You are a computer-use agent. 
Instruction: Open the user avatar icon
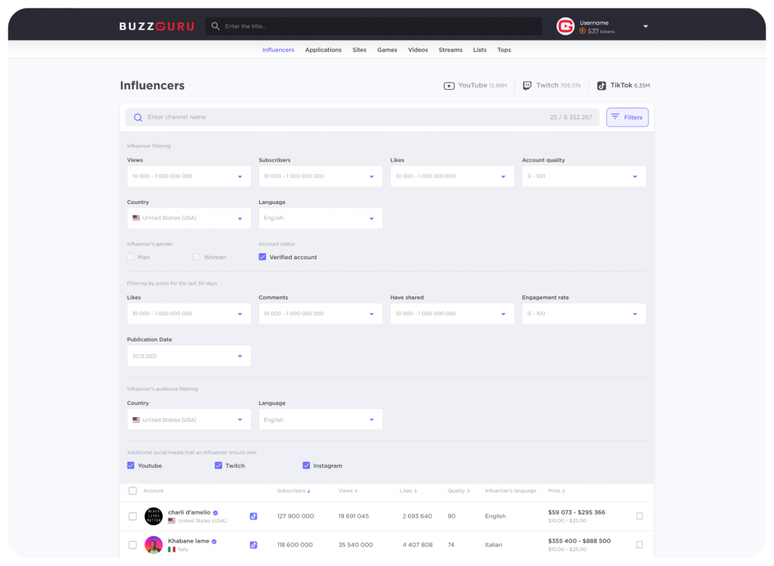(x=565, y=26)
